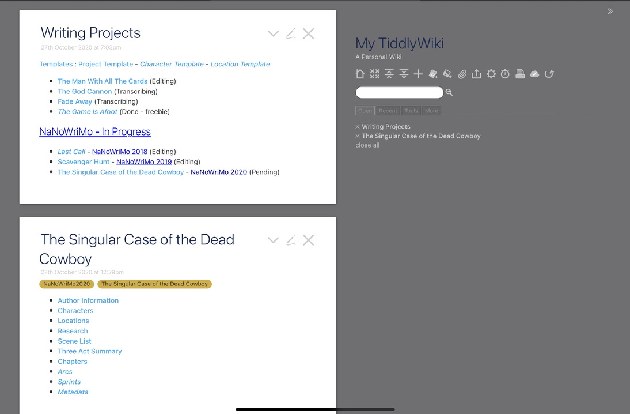Fold all tiddlers using toolbar icon
The image size is (630, 414).
click(x=389, y=74)
